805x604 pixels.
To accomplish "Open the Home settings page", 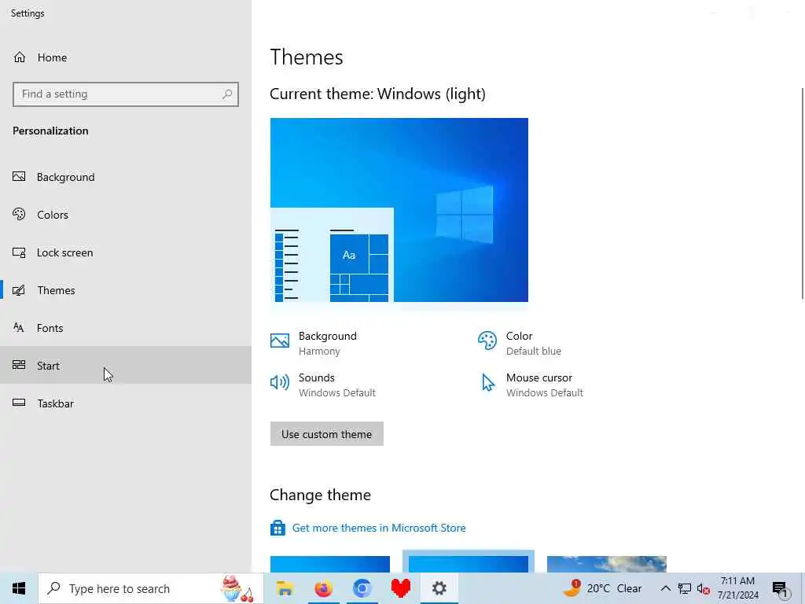I will 126,57.
